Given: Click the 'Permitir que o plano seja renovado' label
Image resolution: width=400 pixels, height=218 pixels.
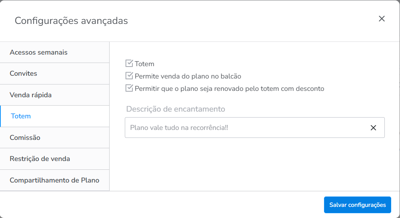Looking at the screenshot, I should [229, 88].
